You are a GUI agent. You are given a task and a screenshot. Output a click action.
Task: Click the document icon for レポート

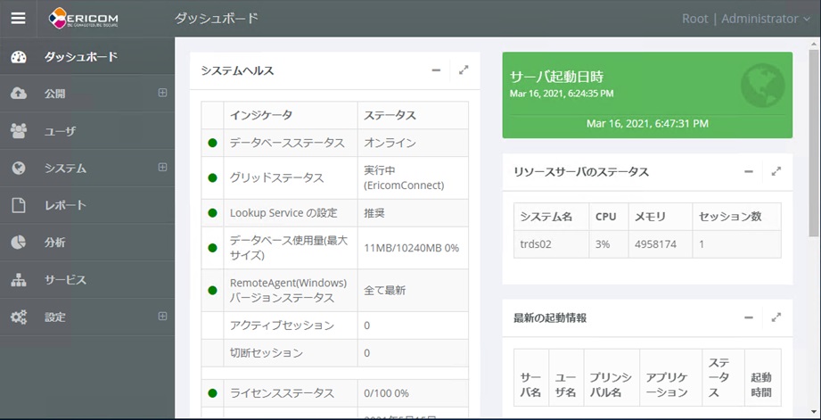point(19,205)
